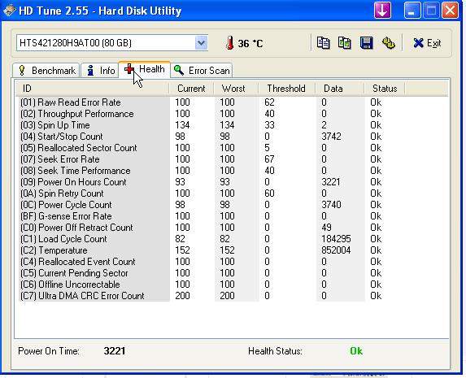Viewport: 466px width, 378px height.
Task: Click the purple down-arrow titlebar button
Action: [x=382, y=11]
